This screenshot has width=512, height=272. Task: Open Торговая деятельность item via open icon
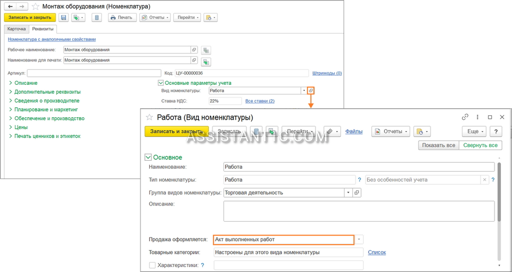(357, 193)
